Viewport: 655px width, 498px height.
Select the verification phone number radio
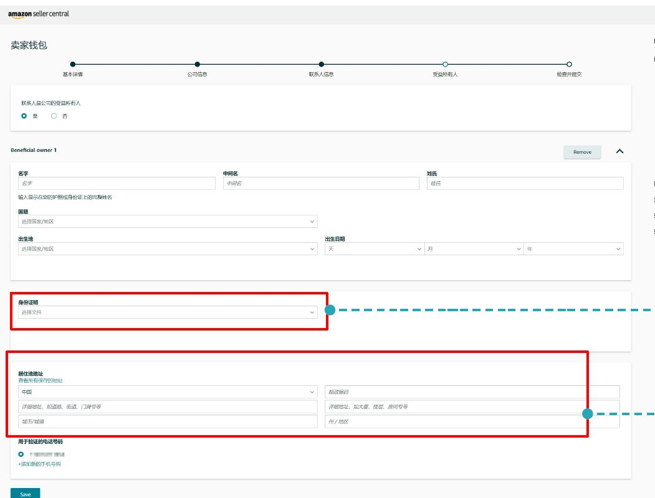click(21, 454)
